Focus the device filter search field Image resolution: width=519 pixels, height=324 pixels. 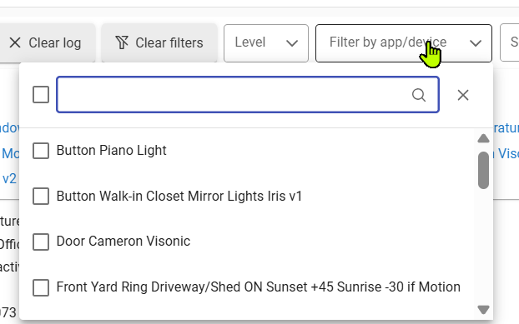coord(248,95)
